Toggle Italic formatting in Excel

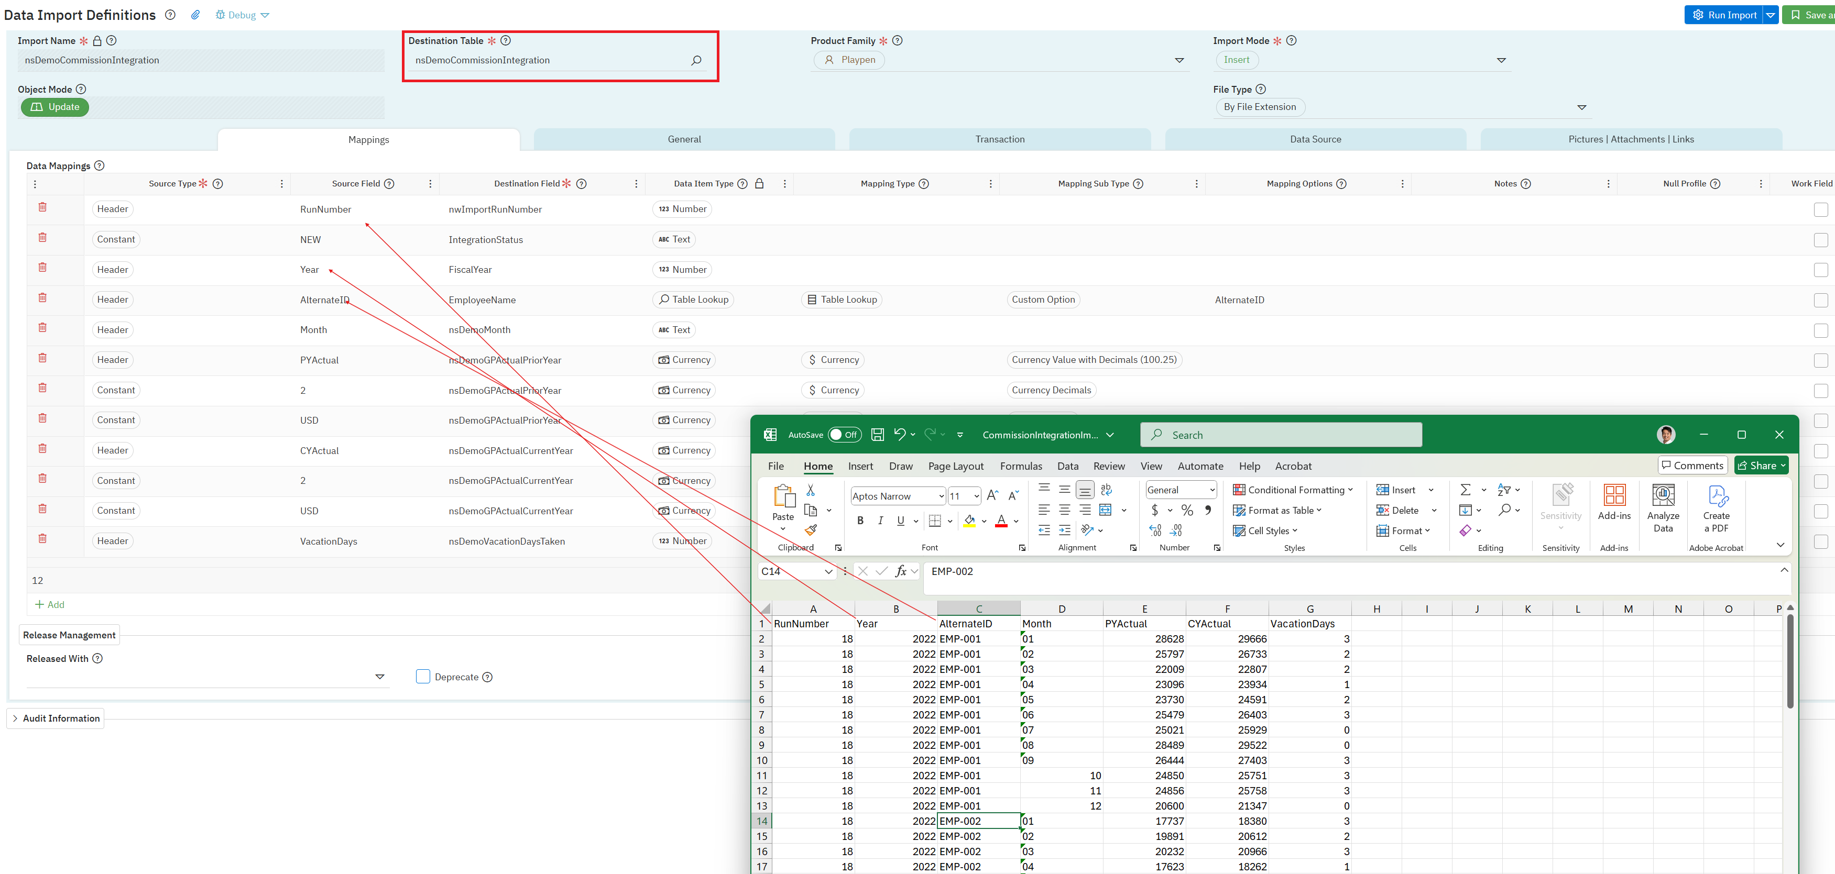[880, 521]
